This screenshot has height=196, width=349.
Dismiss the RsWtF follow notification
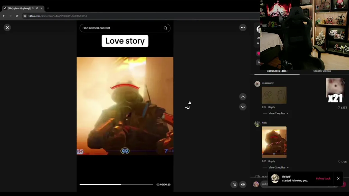pyautogui.click(x=338, y=179)
